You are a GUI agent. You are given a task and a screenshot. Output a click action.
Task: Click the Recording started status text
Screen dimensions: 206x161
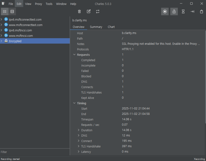point(10,159)
